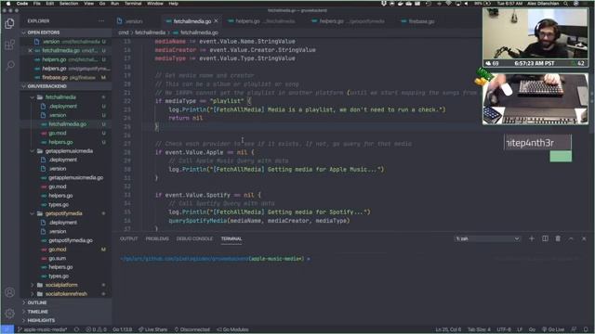Split the terminal panel
The image size is (595, 334).
545,238
